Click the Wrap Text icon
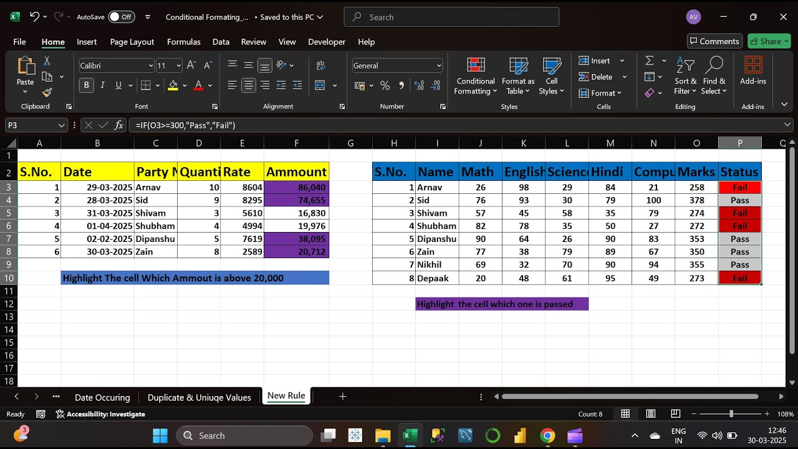The height and width of the screenshot is (449, 798). coord(320,65)
